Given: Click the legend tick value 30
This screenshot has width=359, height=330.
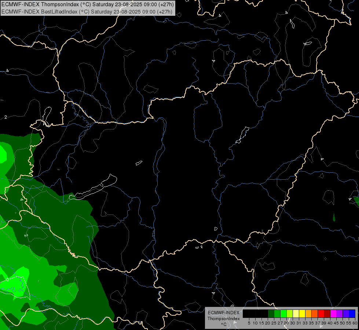Looking at the screenshot, I should pyautogui.click(x=293, y=323).
